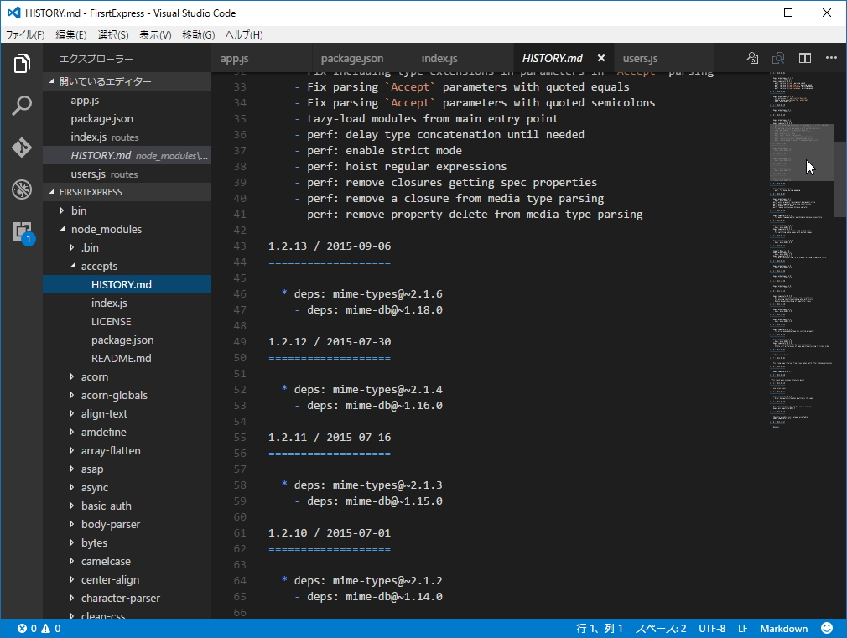
Task: Open the Search view in activity bar
Action: pyautogui.click(x=22, y=106)
